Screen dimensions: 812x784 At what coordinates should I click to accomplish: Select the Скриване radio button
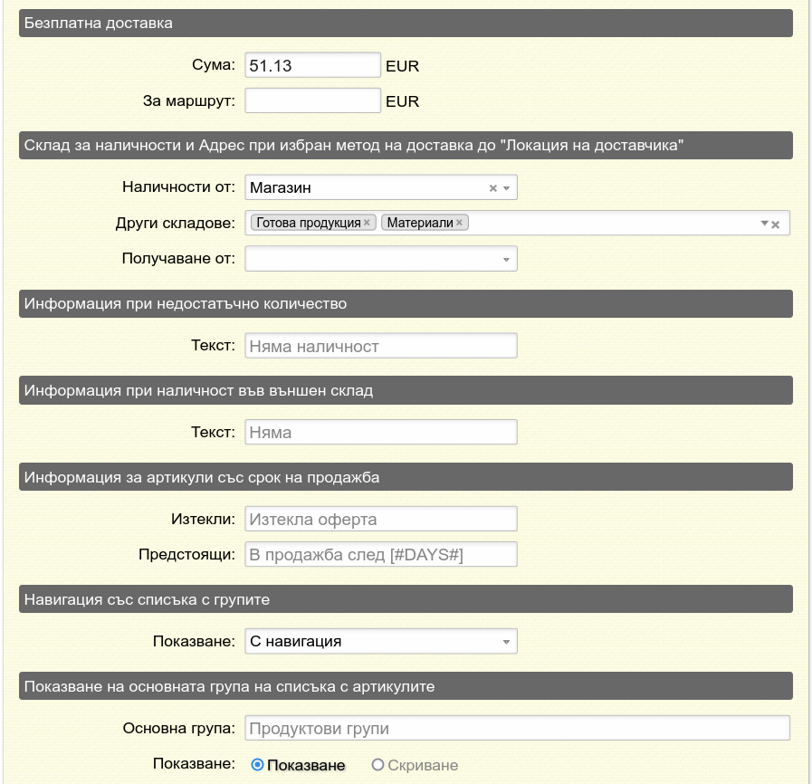(x=378, y=765)
